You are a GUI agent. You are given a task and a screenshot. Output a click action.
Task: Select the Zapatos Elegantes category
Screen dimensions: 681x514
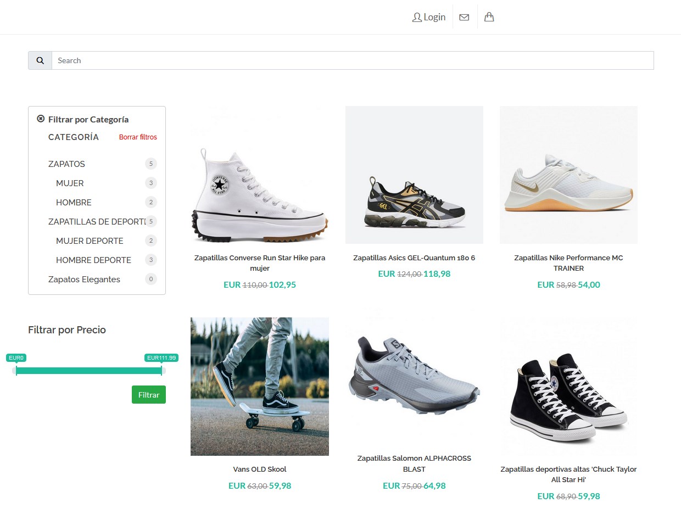pyautogui.click(x=84, y=279)
